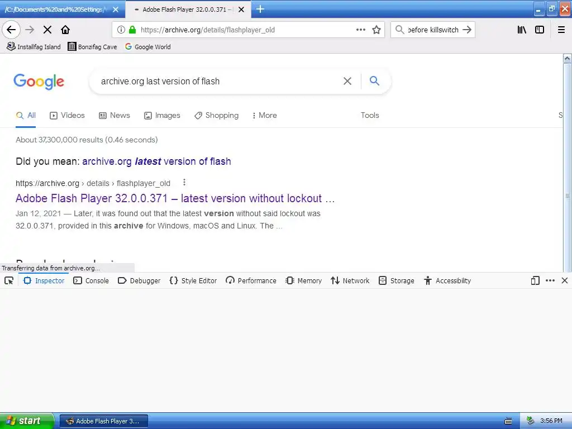
Task: Activate the element picker tool in DevTools
Action: (9, 280)
